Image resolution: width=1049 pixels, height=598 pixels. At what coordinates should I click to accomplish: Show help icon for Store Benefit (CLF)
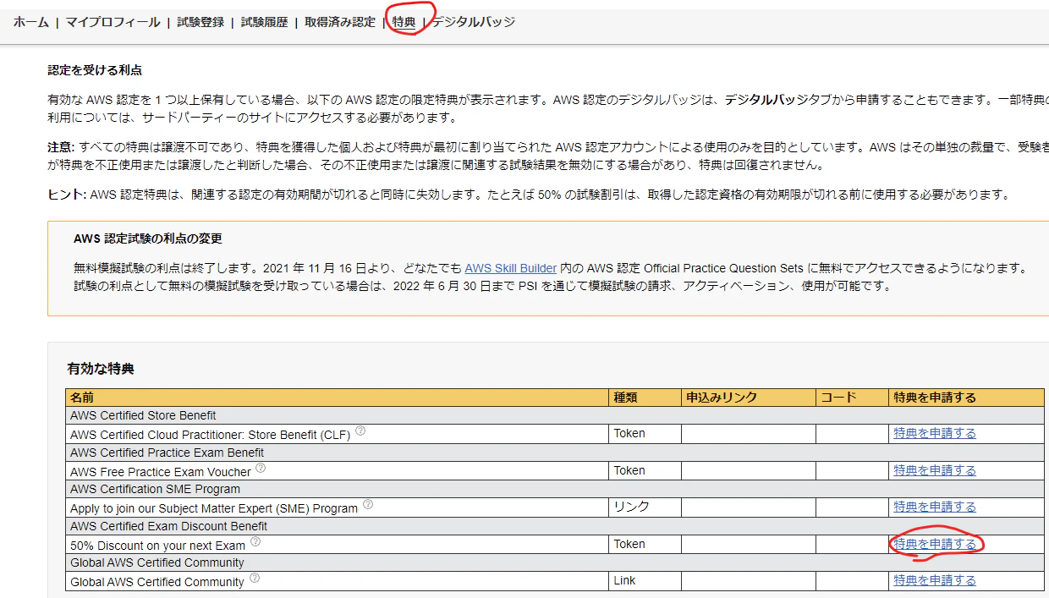click(x=360, y=431)
